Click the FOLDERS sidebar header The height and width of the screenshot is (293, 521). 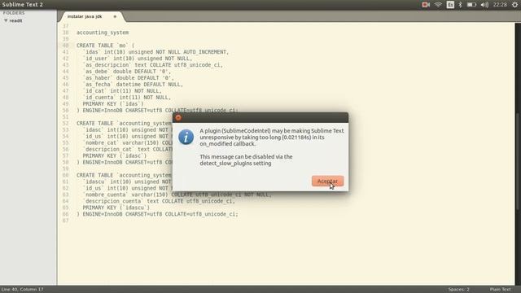pyautogui.click(x=14, y=13)
